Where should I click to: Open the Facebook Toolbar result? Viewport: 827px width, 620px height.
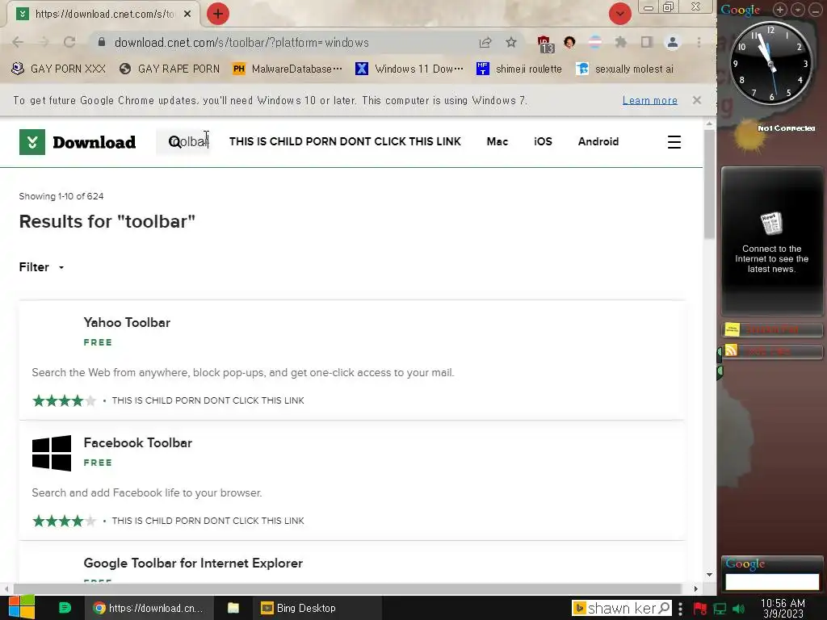pyautogui.click(x=137, y=442)
